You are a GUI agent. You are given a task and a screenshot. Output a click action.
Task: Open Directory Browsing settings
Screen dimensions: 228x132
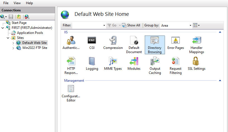coord(155,45)
